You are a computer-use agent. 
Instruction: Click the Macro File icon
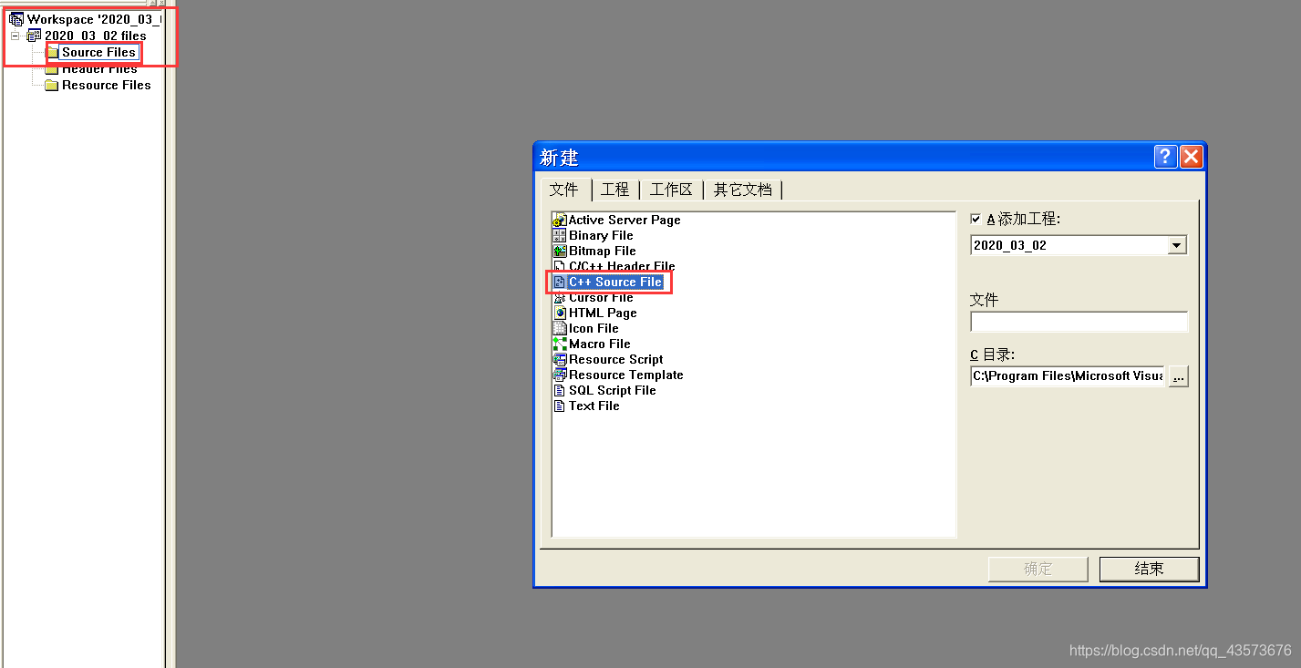560,344
